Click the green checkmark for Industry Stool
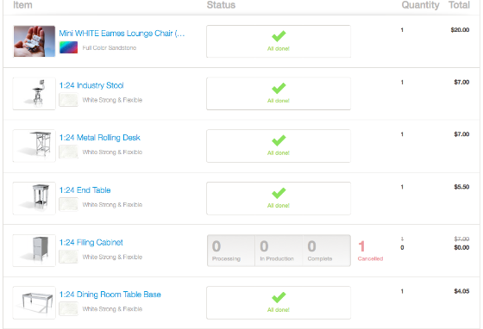This screenshot has height=329, width=483. [x=279, y=89]
